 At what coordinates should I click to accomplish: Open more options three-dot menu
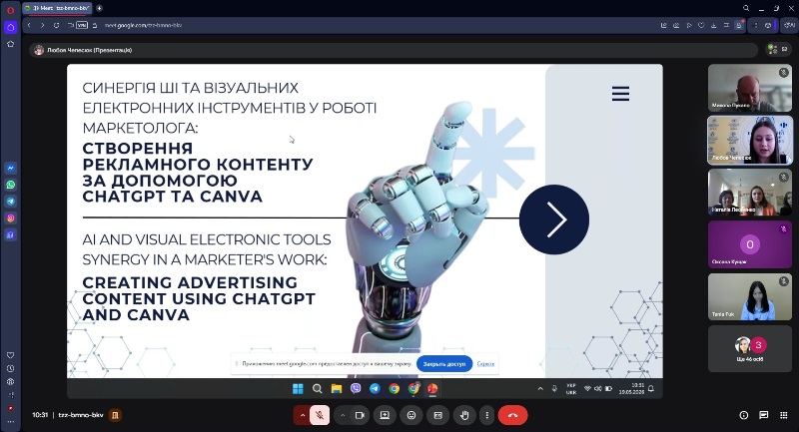coord(486,415)
